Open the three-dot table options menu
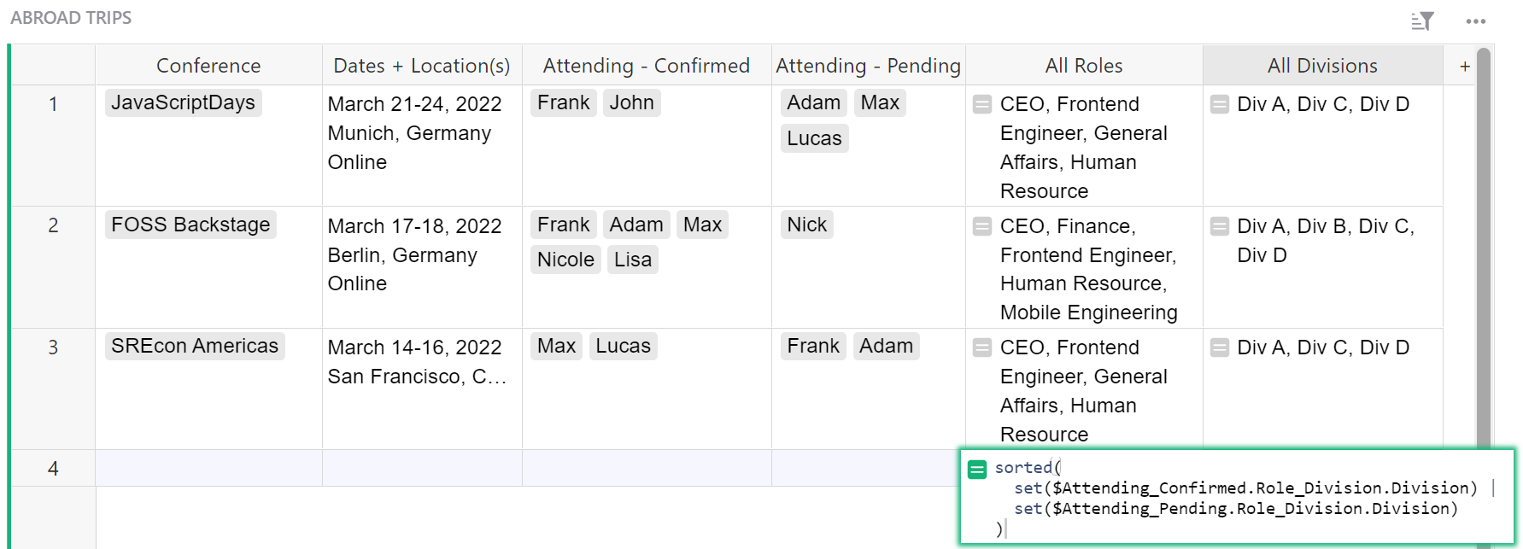Viewport: 1523px width, 549px height. point(1476,21)
